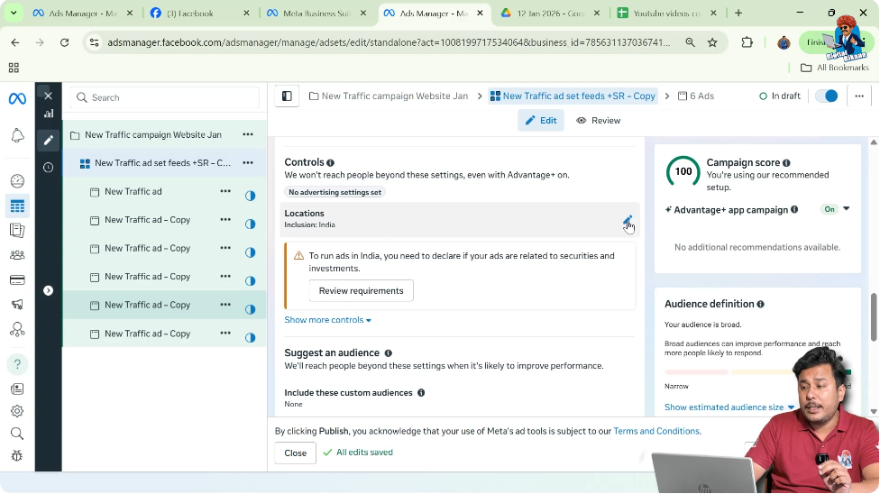Image resolution: width=880 pixels, height=494 pixels.
Task: Click the pencil icon to edit Locations
Action: [628, 220]
